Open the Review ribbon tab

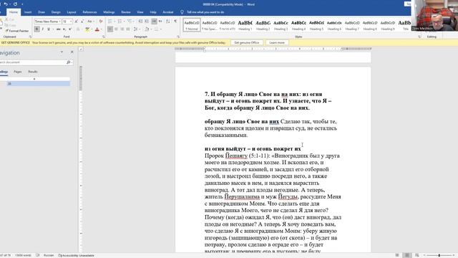tap(126, 12)
